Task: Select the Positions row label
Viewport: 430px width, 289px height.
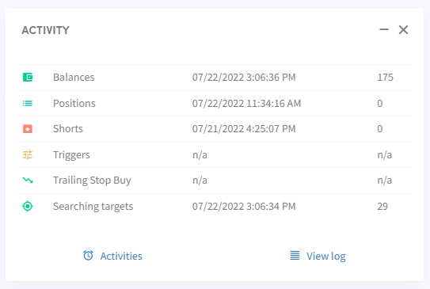Action: click(74, 104)
